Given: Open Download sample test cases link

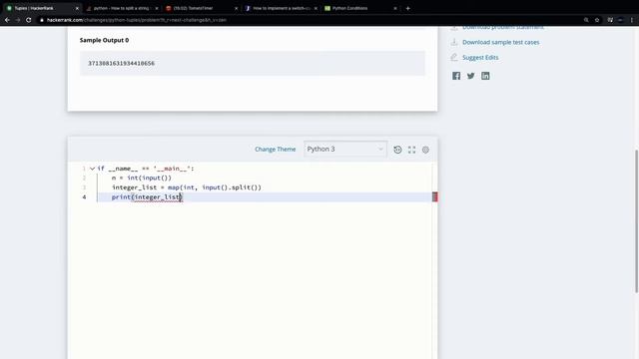Looking at the screenshot, I should (500, 42).
